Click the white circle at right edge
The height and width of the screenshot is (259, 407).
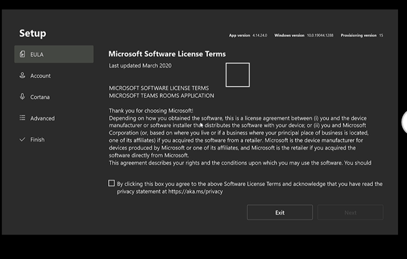pyautogui.click(x=404, y=122)
